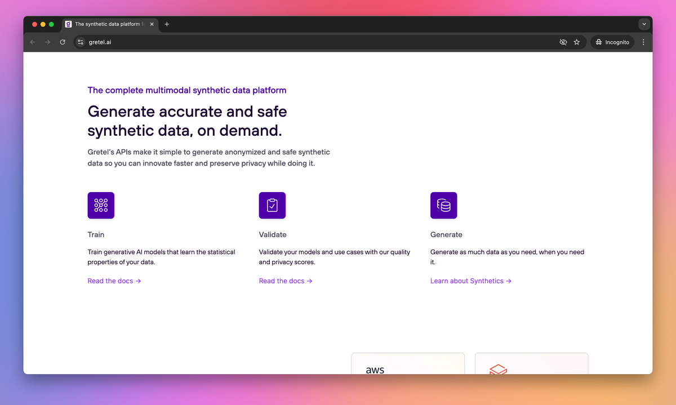Select the synthetic data platform tab
Image resolution: width=676 pixels, height=405 pixels.
pyautogui.click(x=109, y=24)
